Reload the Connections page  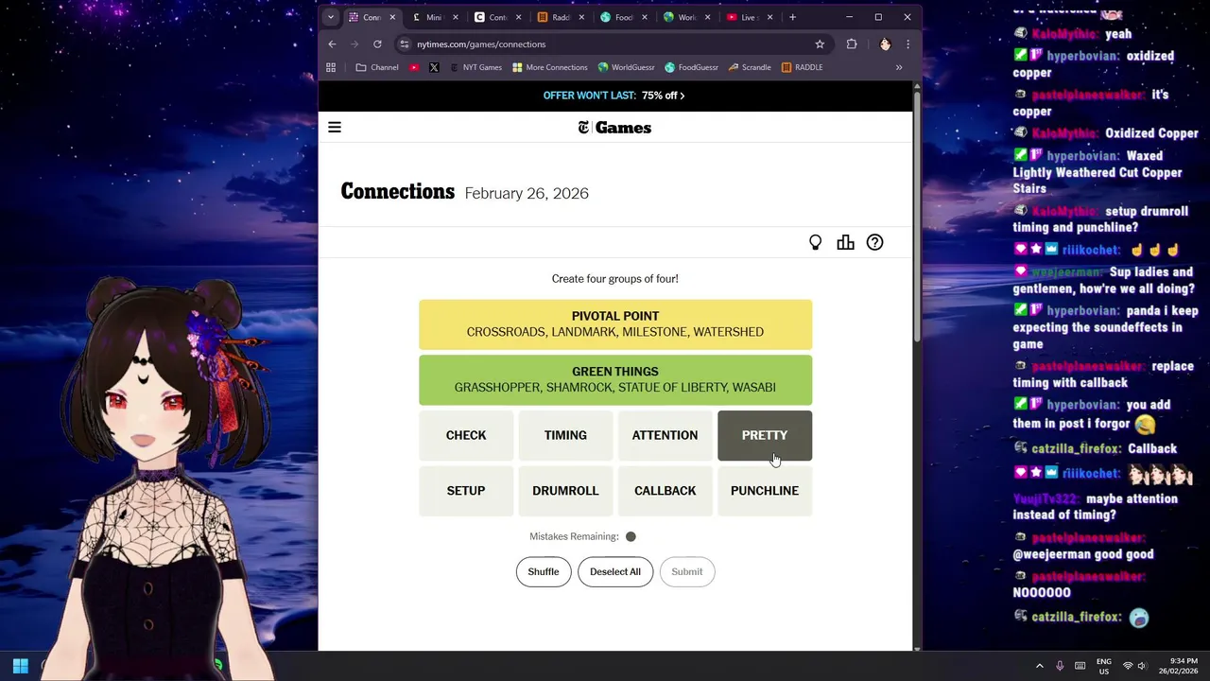[x=377, y=44]
